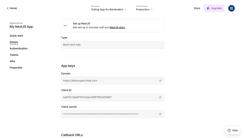Copy the Domain value
Screen dimensions: 244x138
pyautogui.click(x=160, y=81)
